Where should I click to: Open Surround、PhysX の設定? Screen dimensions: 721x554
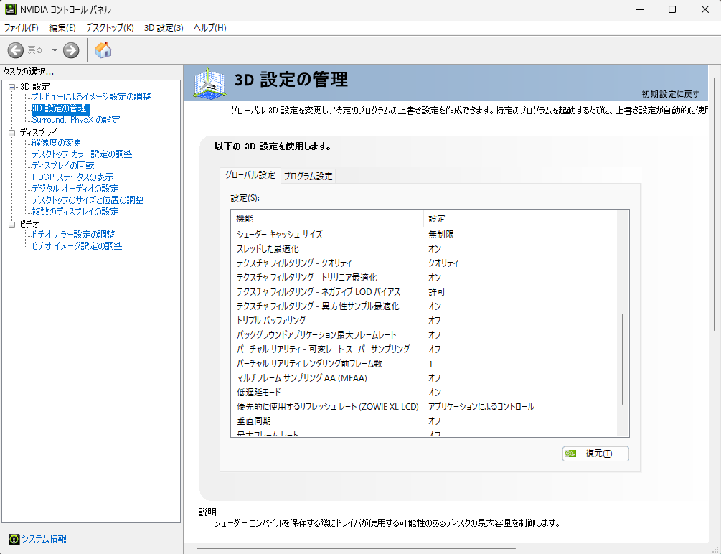[76, 120]
